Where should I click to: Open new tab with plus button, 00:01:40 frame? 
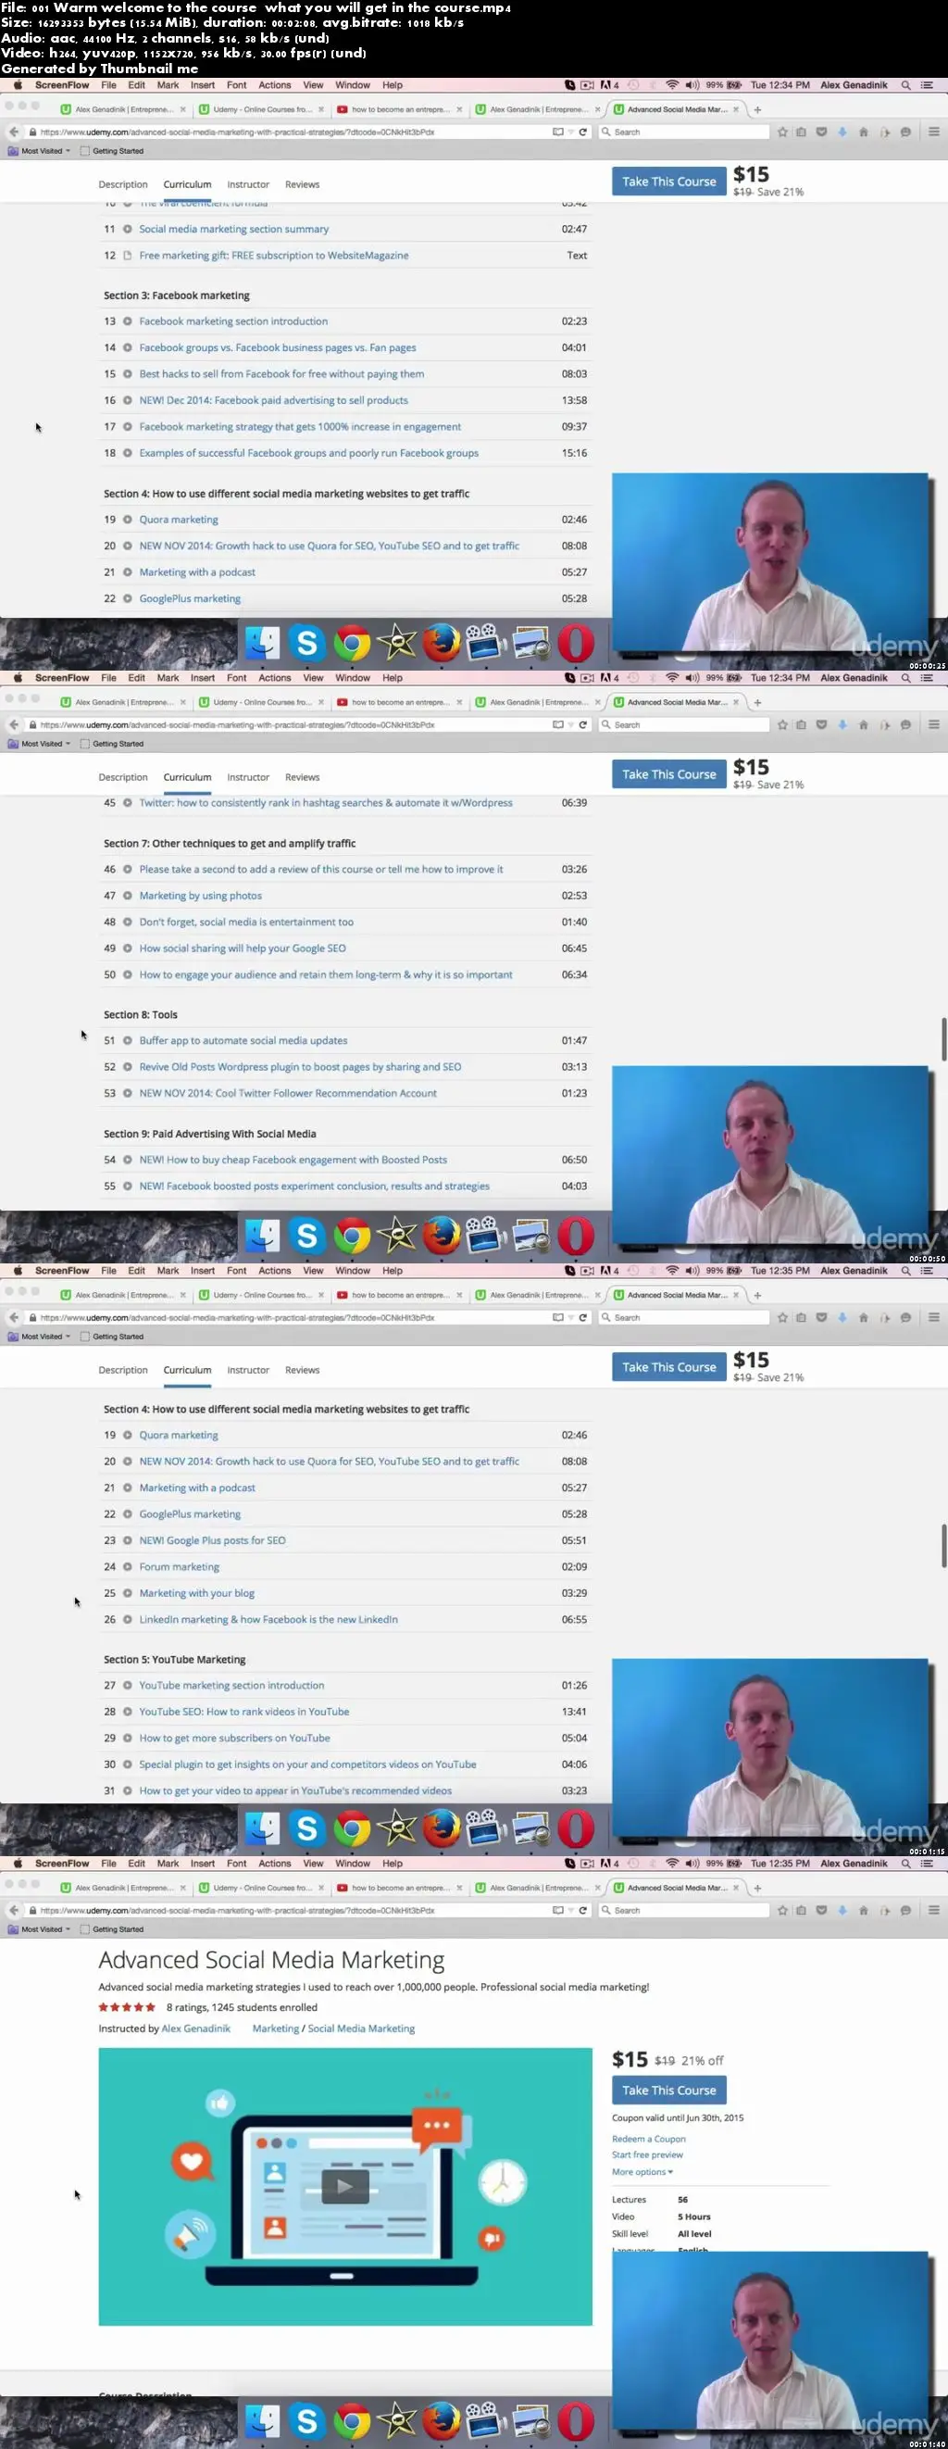[x=757, y=1888]
